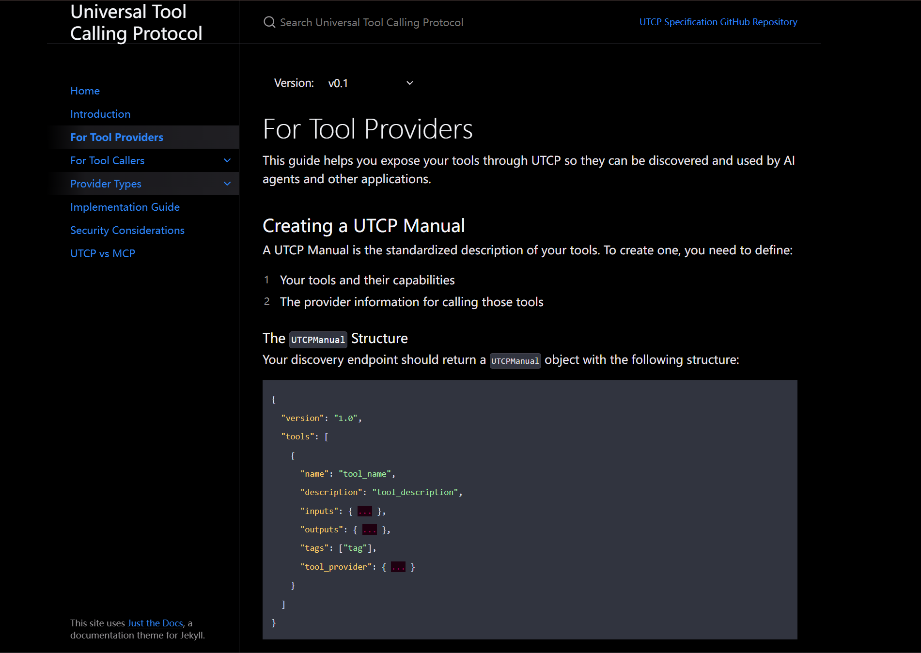Click the Creating a UTCP Manual heading
Image resolution: width=921 pixels, height=653 pixels.
click(364, 226)
